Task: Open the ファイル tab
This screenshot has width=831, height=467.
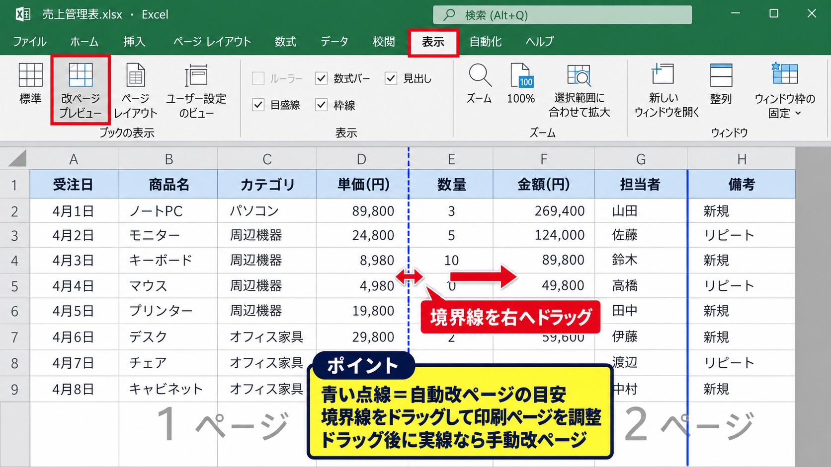Action: tap(29, 42)
